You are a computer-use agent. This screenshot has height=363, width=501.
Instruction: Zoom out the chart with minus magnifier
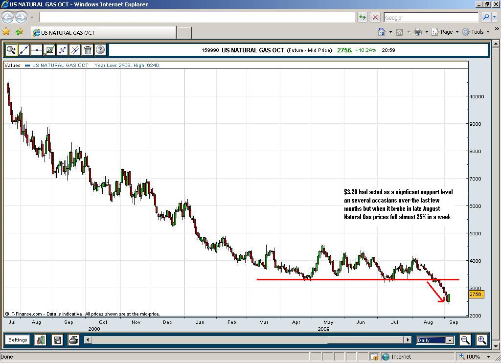[x=465, y=340]
